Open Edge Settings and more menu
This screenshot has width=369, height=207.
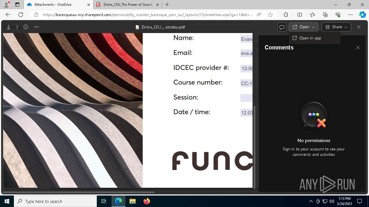click(351, 15)
